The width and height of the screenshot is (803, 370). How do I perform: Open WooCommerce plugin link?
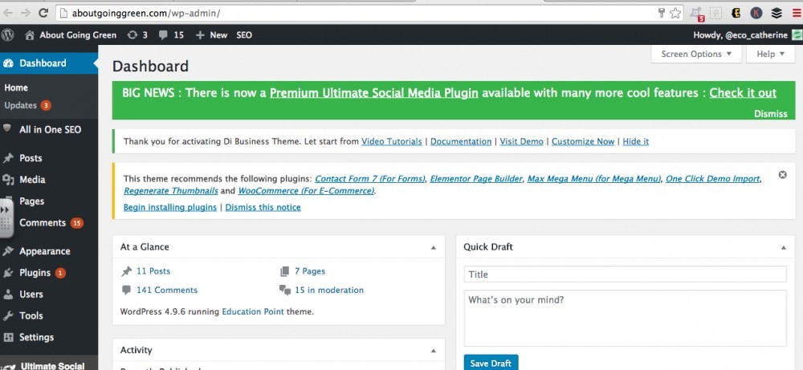[x=306, y=190]
